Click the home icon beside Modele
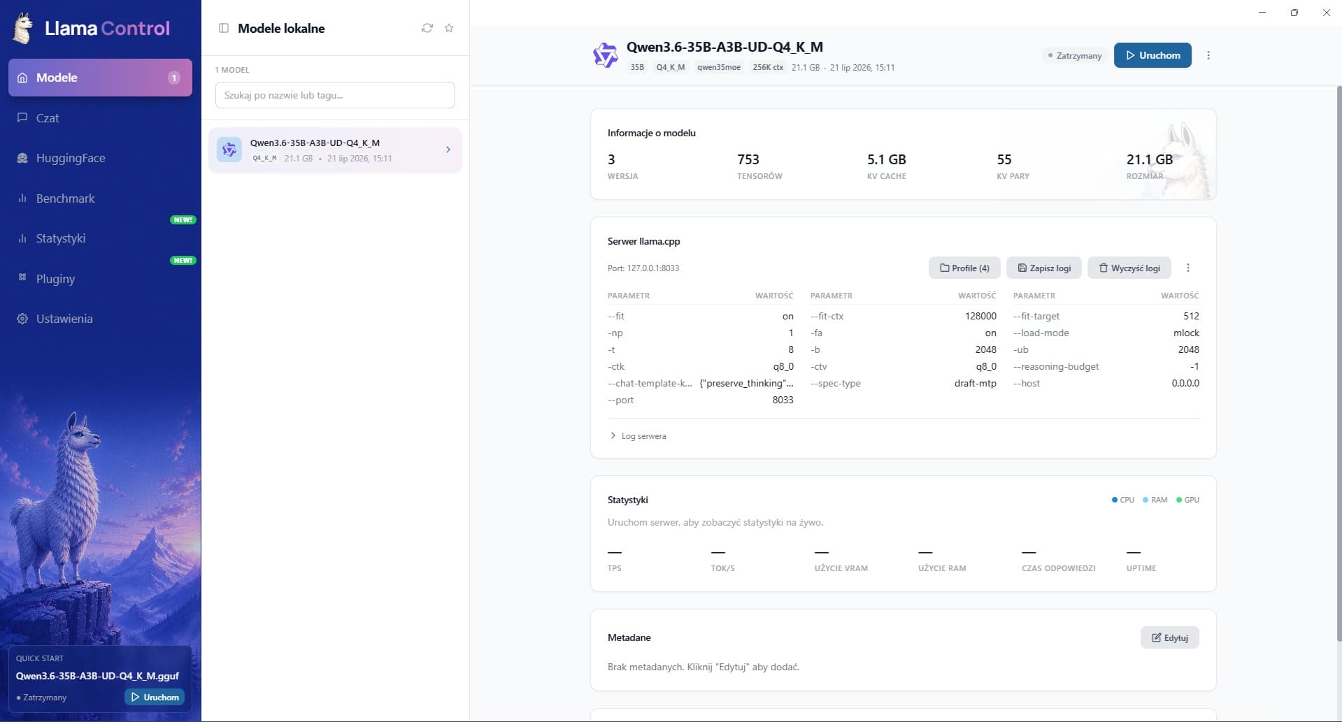Image resolution: width=1342 pixels, height=722 pixels. click(x=22, y=78)
